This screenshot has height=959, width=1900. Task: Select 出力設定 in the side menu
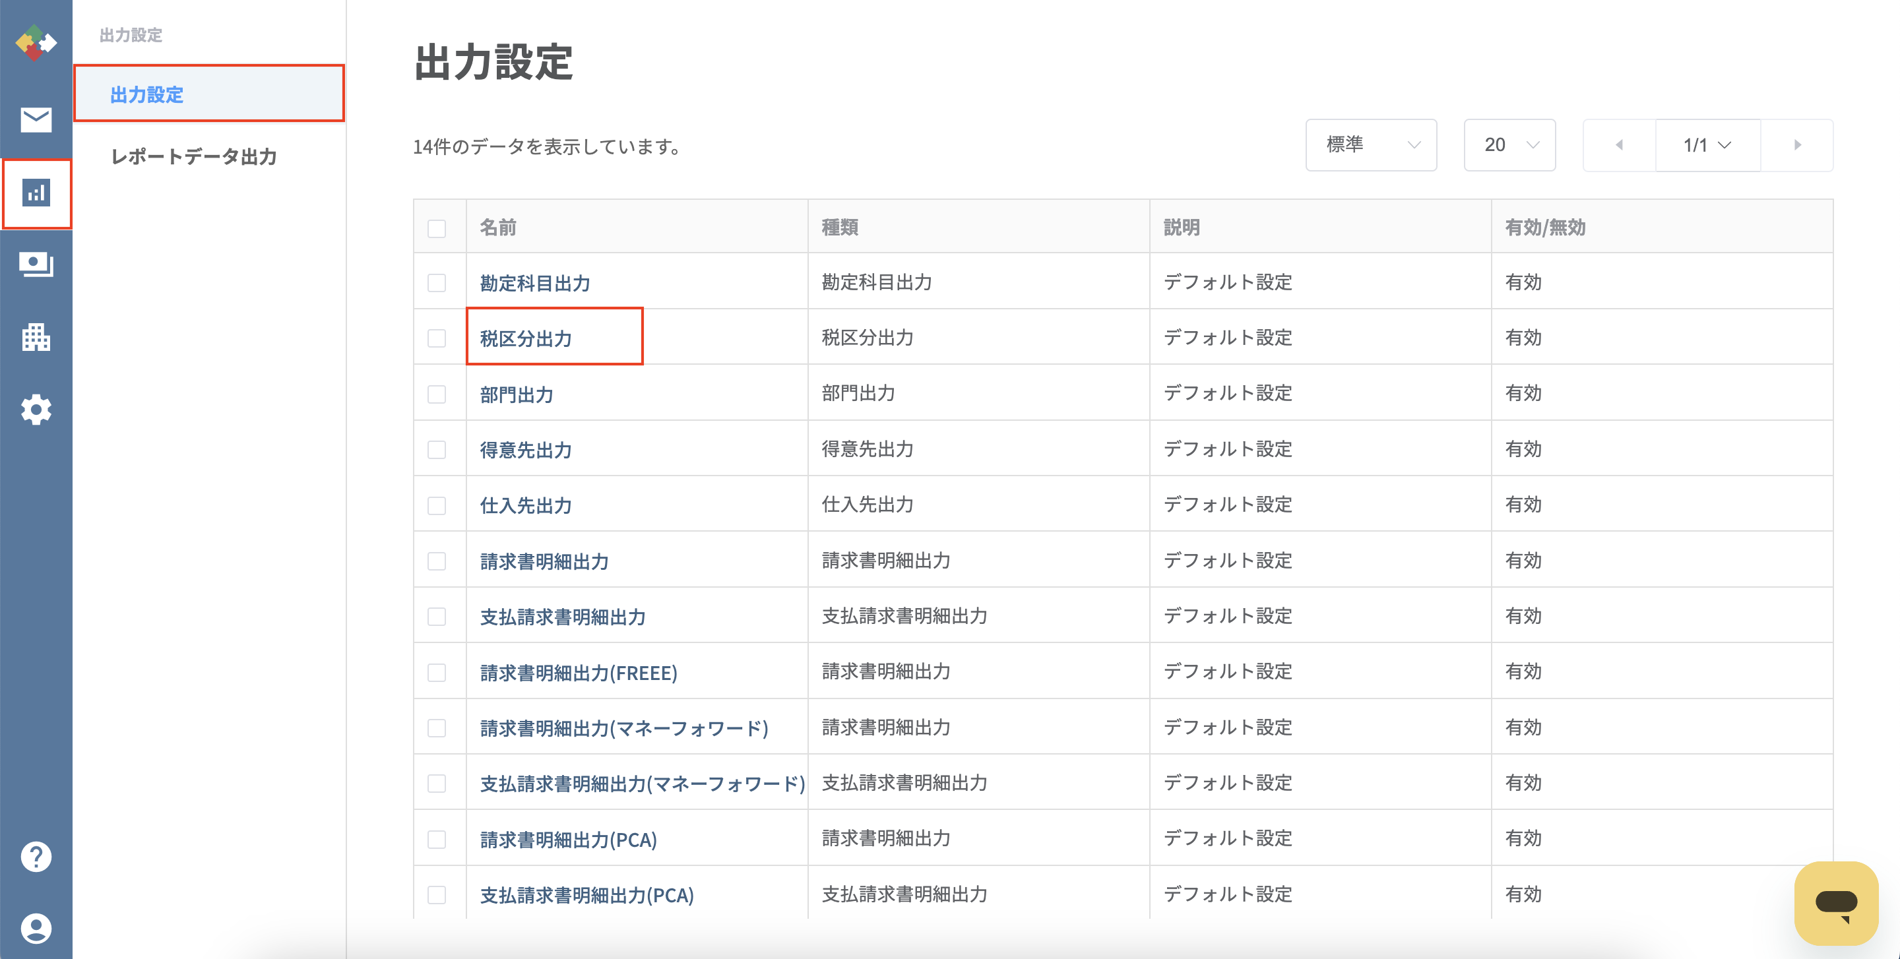[210, 94]
